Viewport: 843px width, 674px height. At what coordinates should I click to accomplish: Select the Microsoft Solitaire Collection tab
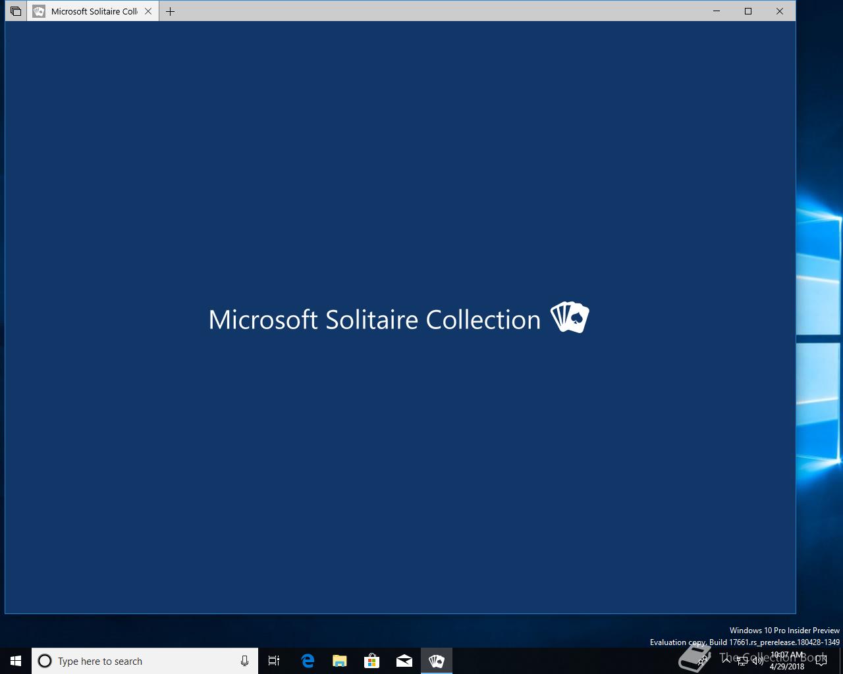(x=93, y=11)
